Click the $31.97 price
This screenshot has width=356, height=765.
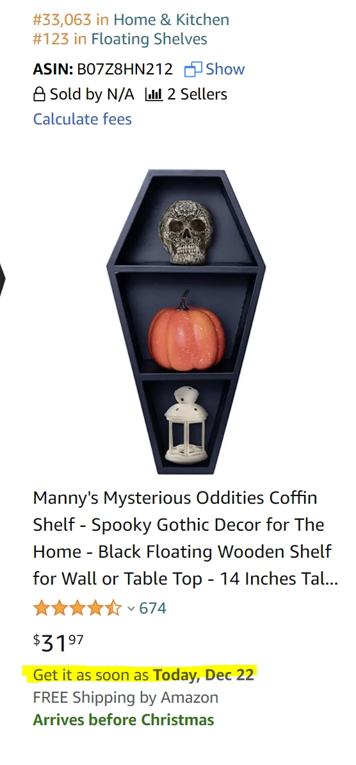(x=58, y=642)
